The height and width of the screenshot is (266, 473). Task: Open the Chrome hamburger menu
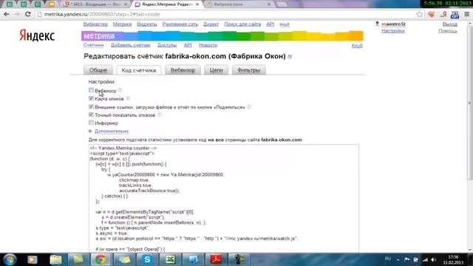[466, 14]
